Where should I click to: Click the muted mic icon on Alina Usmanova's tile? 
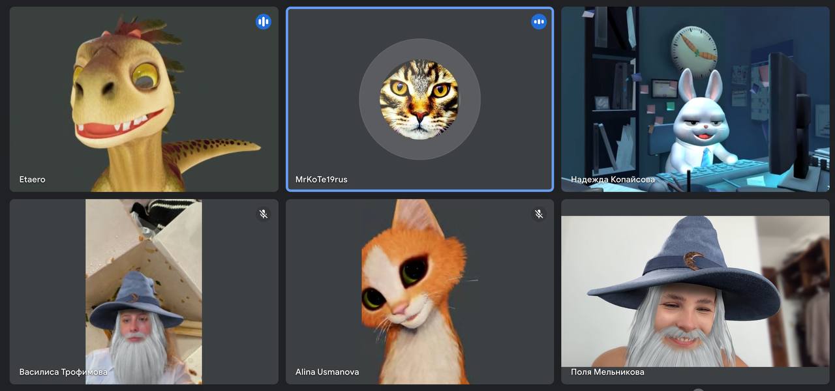(x=539, y=214)
